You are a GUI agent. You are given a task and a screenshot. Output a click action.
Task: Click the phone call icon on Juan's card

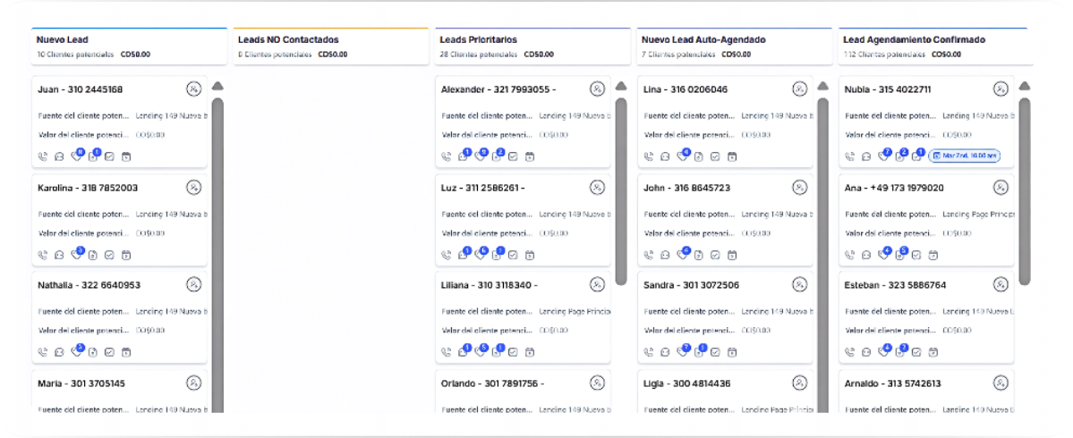tap(43, 156)
